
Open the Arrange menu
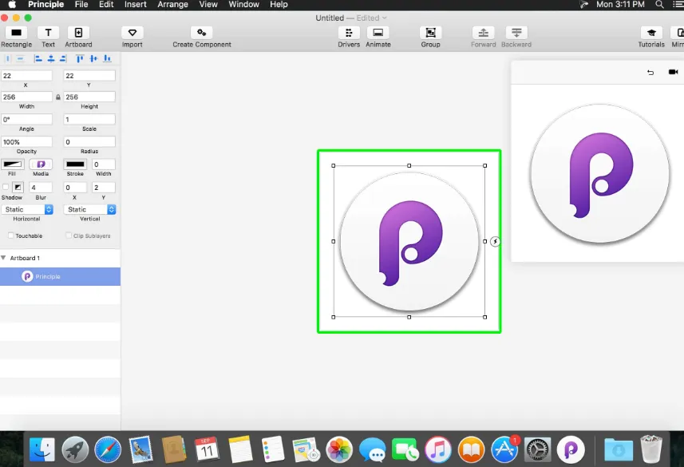click(172, 4)
